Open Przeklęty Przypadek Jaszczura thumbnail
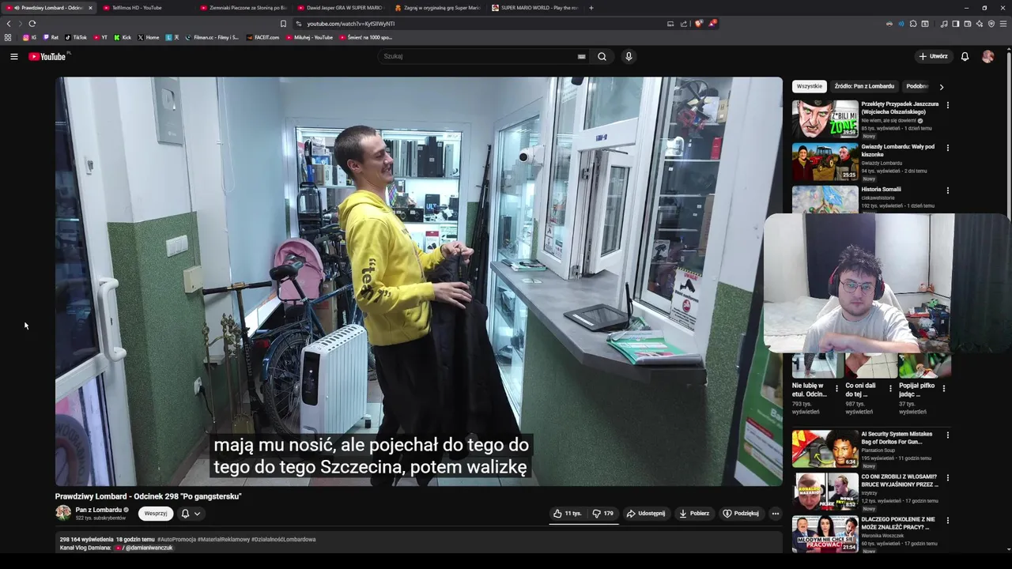Image resolution: width=1012 pixels, height=569 pixels. 825,119
